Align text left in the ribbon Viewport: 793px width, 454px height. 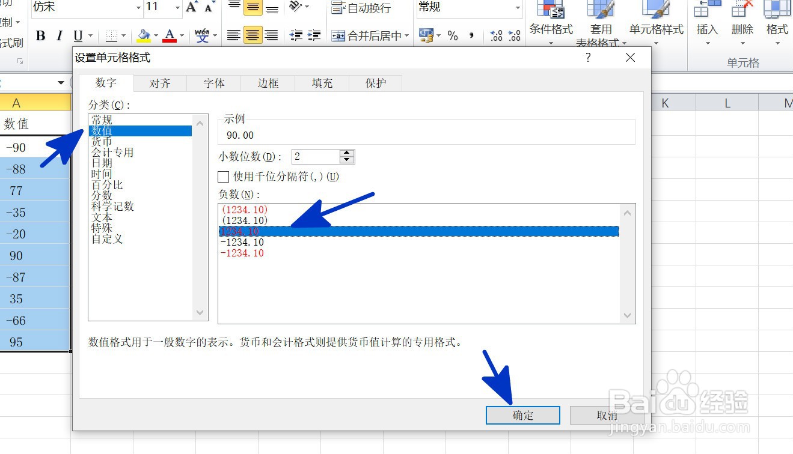pyautogui.click(x=234, y=36)
